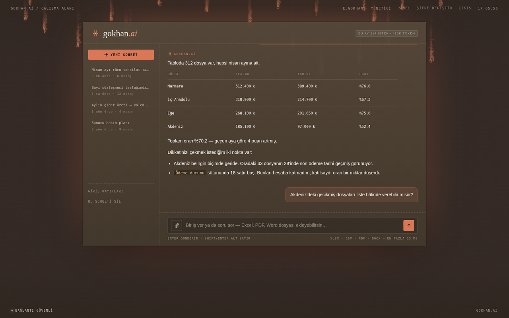The width and height of the screenshot is (509, 318).
Task: Open Giriş Kayıtları from the sidebar
Action: (x=106, y=191)
